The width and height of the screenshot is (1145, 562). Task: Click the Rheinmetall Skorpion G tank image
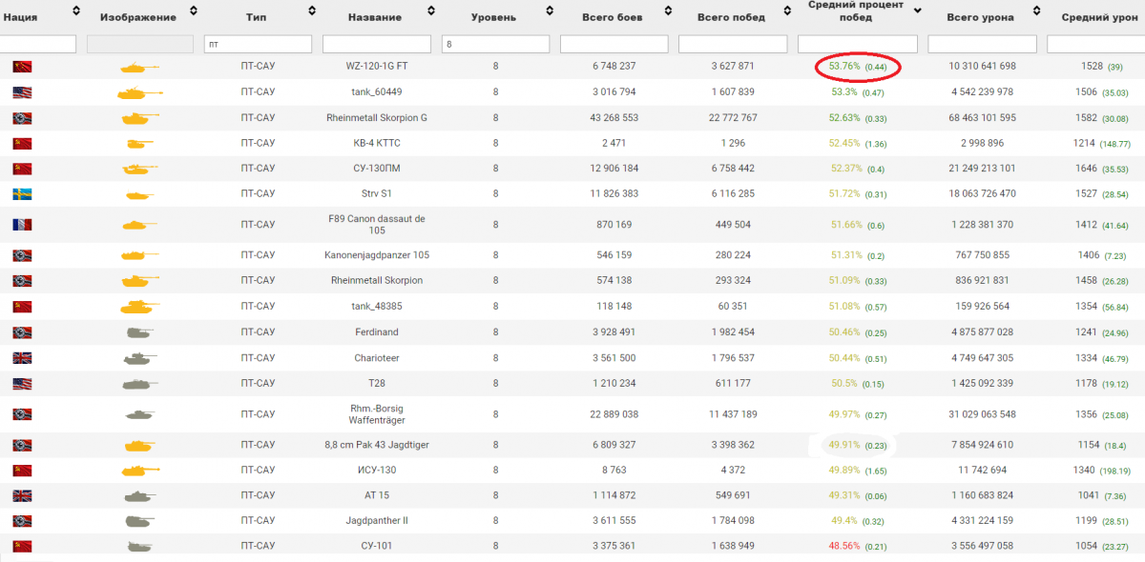pos(139,118)
